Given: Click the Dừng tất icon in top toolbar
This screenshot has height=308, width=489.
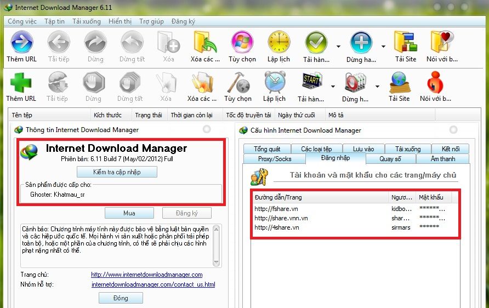Looking at the screenshot, I should pos(132,42).
